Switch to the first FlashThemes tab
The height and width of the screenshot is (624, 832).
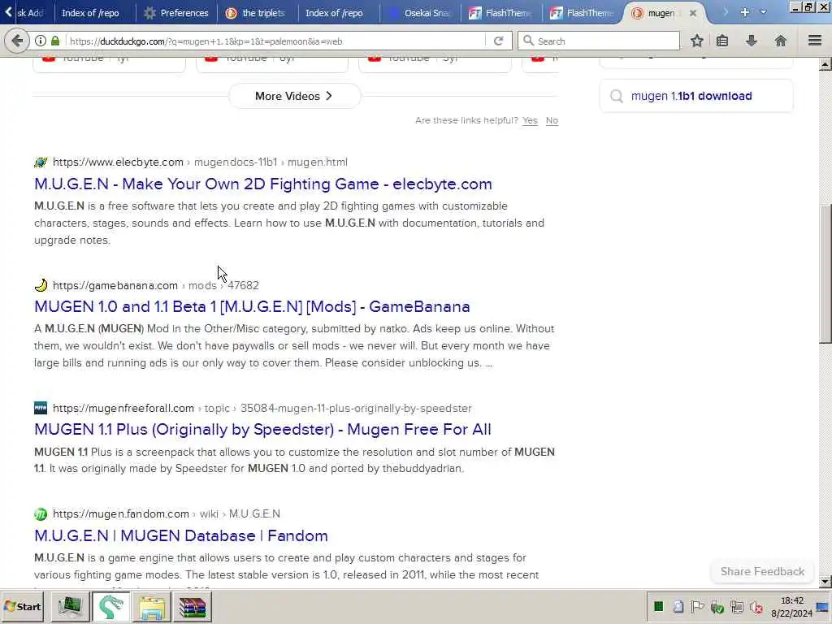500,13
